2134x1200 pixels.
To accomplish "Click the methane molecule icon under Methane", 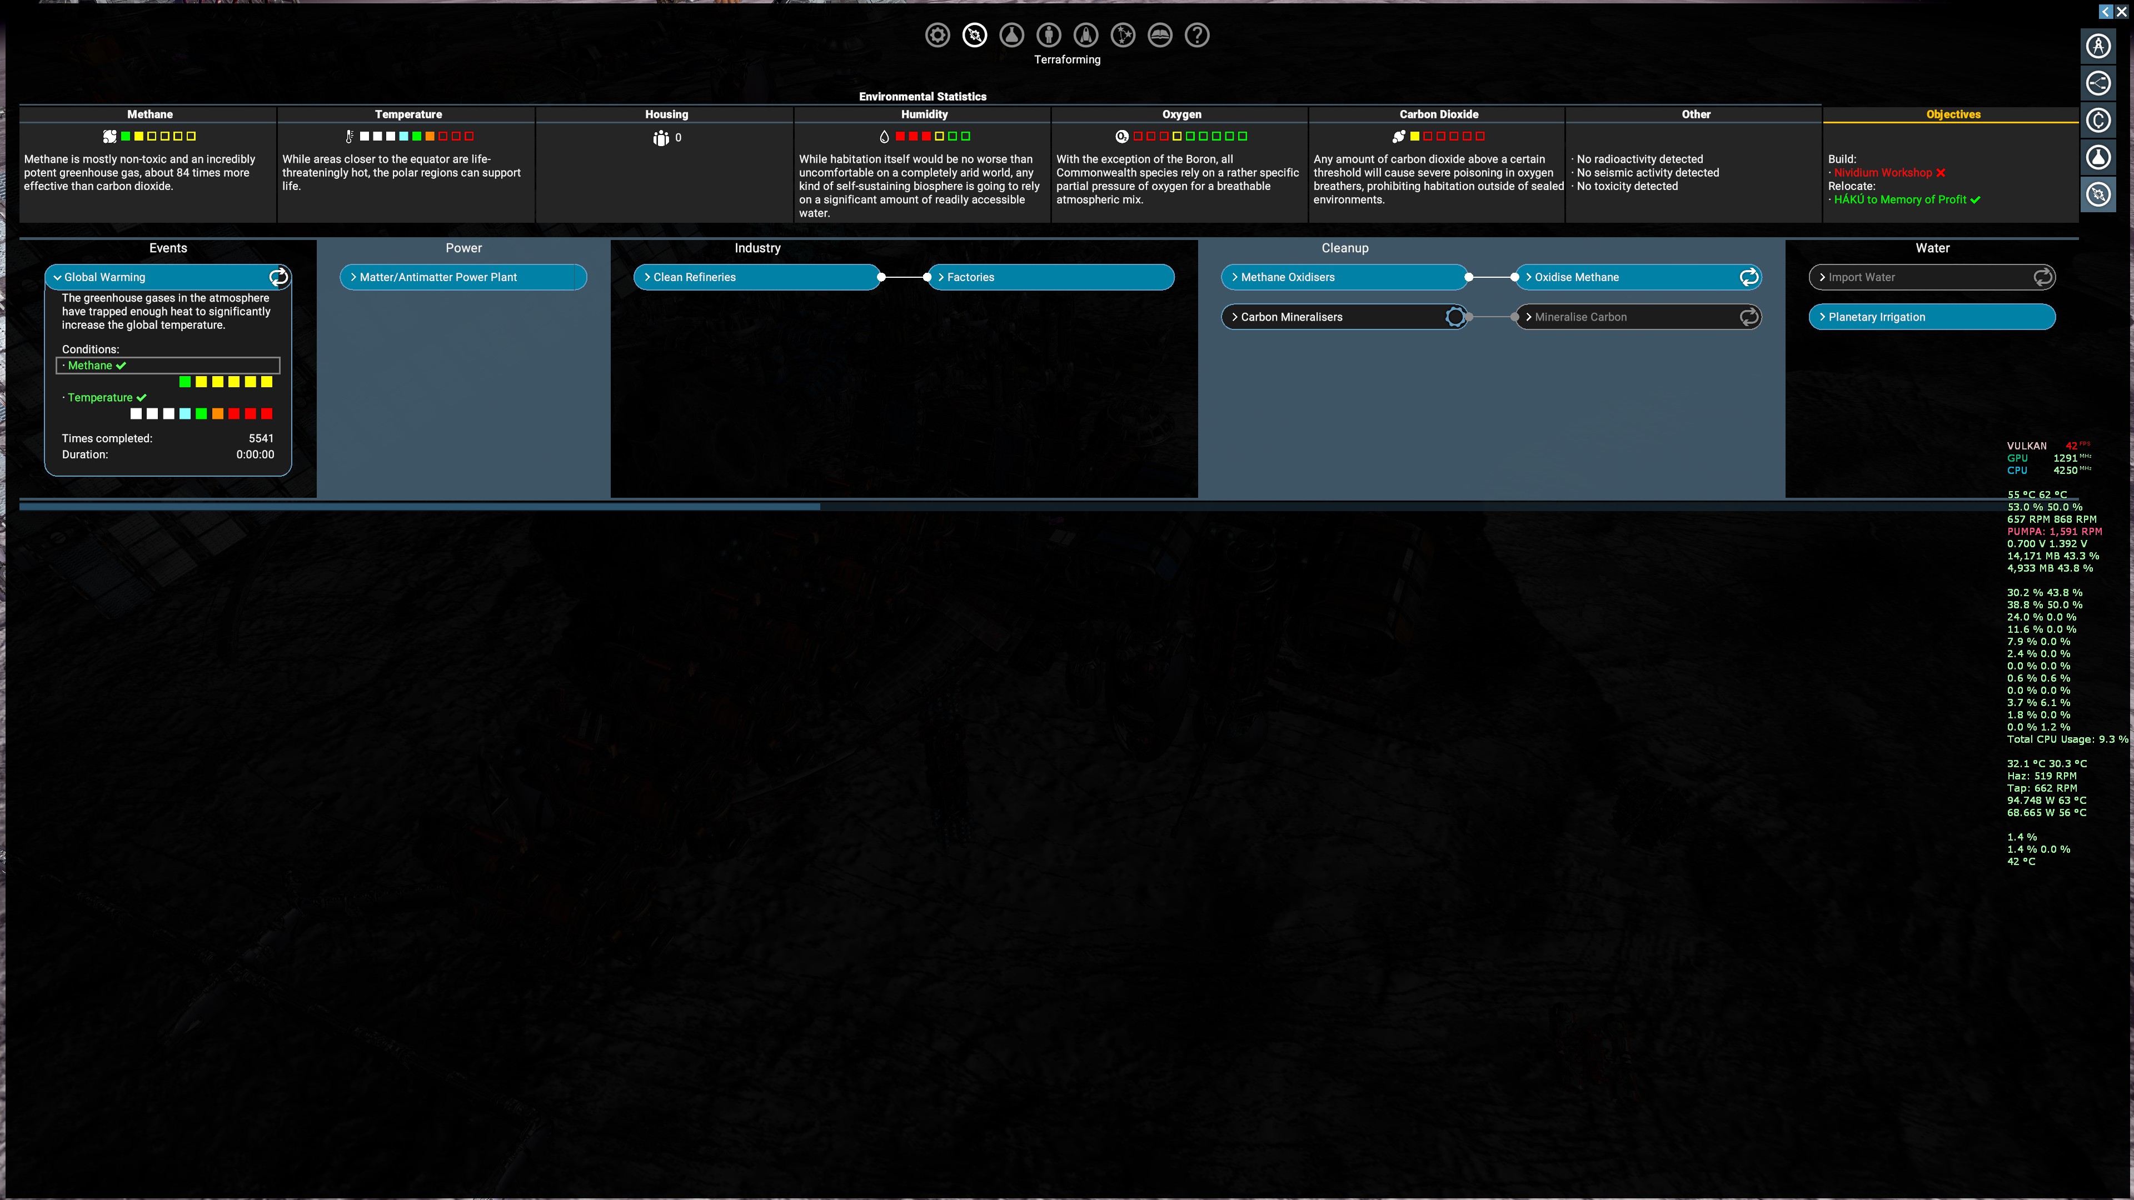I will [x=109, y=137].
